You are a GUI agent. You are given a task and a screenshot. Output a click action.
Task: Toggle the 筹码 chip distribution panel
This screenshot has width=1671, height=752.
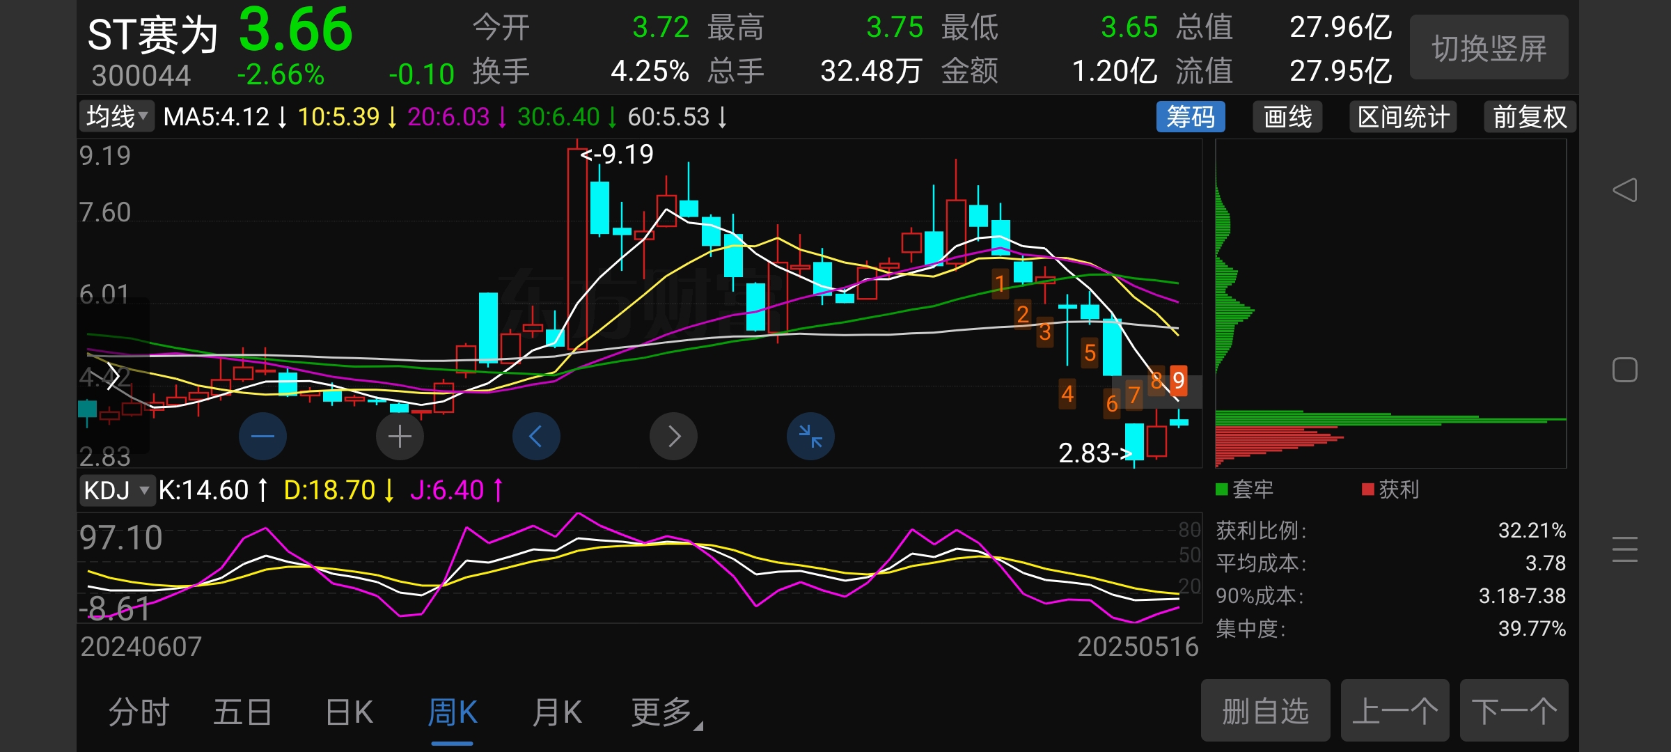1191,116
